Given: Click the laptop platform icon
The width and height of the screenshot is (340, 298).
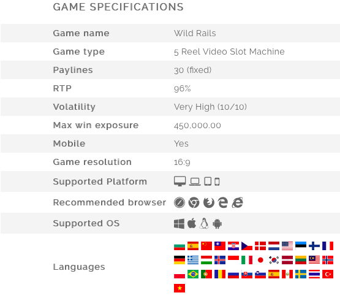Looking at the screenshot, I should 195,181.
